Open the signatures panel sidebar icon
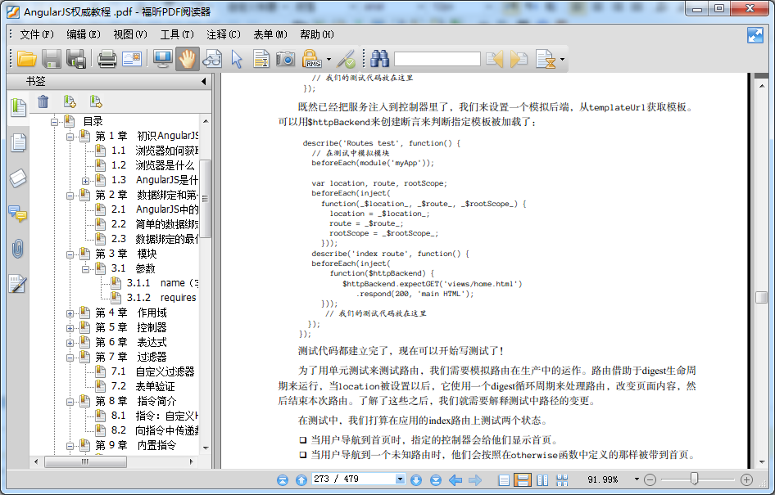This screenshot has width=775, height=495. [17, 284]
